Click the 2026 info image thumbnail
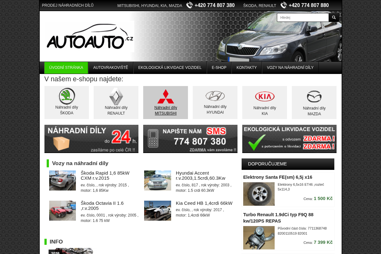Image resolution: width=381 pixels, height=254 pixels. coord(71,251)
